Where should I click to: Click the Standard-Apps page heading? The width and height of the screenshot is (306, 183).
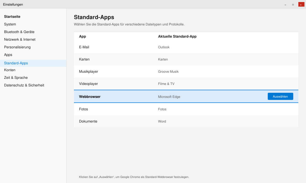94,17
